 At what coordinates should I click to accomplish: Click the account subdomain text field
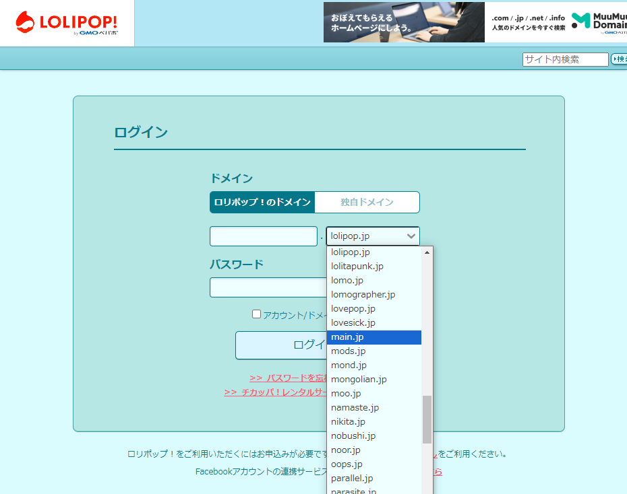tap(263, 236)
